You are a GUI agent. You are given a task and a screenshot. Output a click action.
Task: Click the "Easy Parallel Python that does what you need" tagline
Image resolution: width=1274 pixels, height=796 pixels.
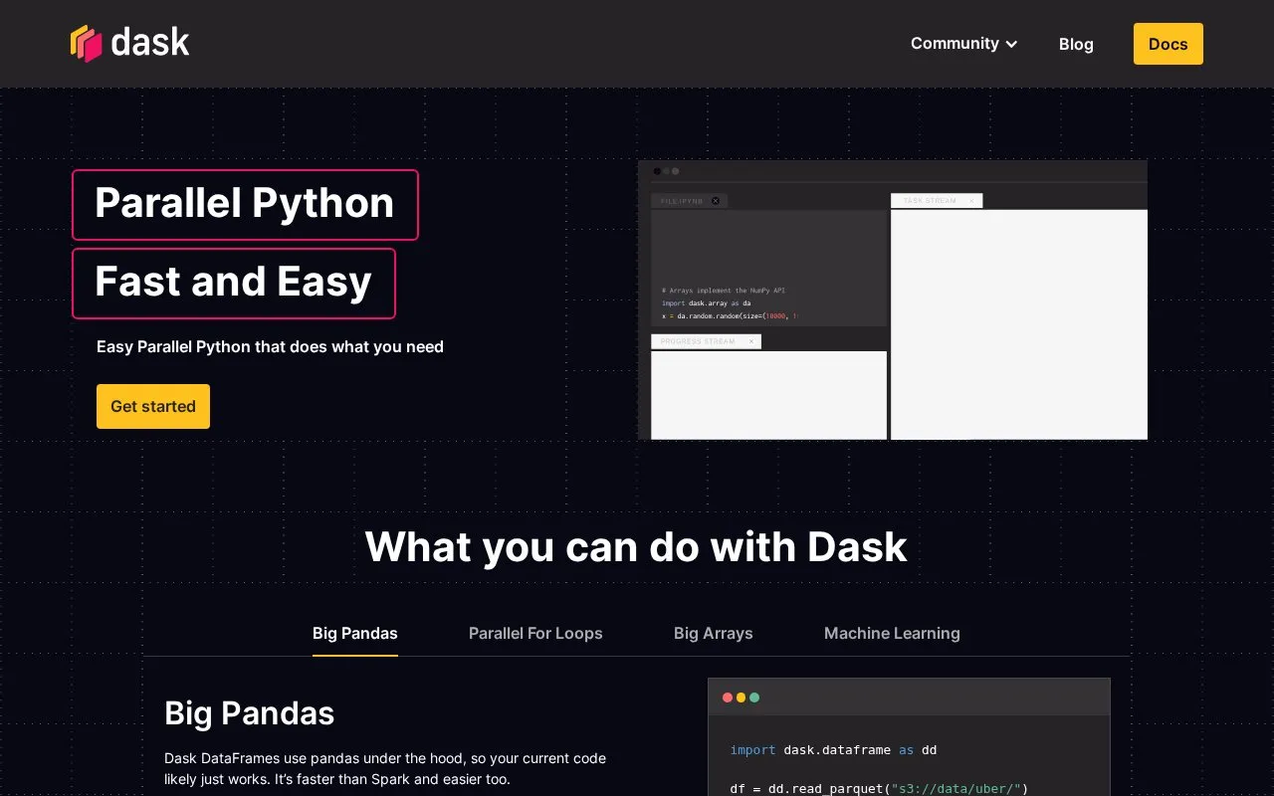click(x=270, y=347)
